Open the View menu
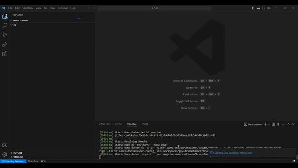The width and height of the screenshot is (298, 168). point(38,8)
